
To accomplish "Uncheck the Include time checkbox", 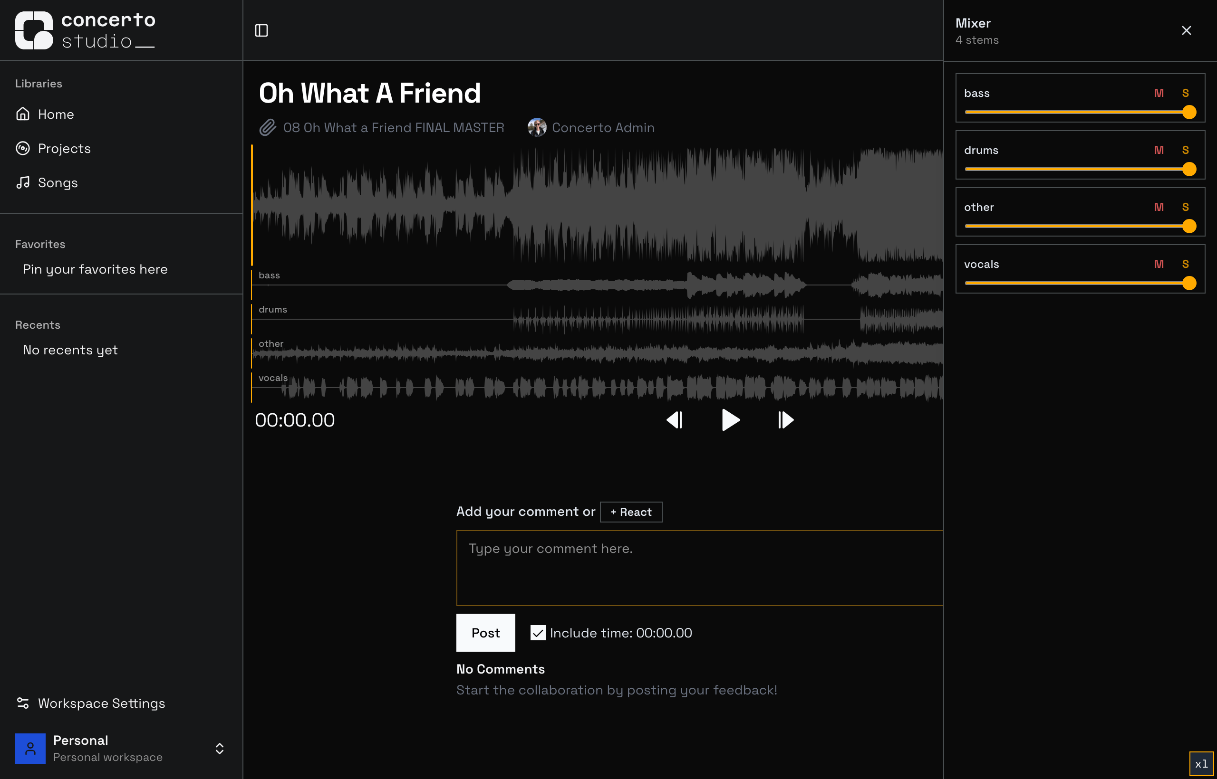I will pos(538,633).
